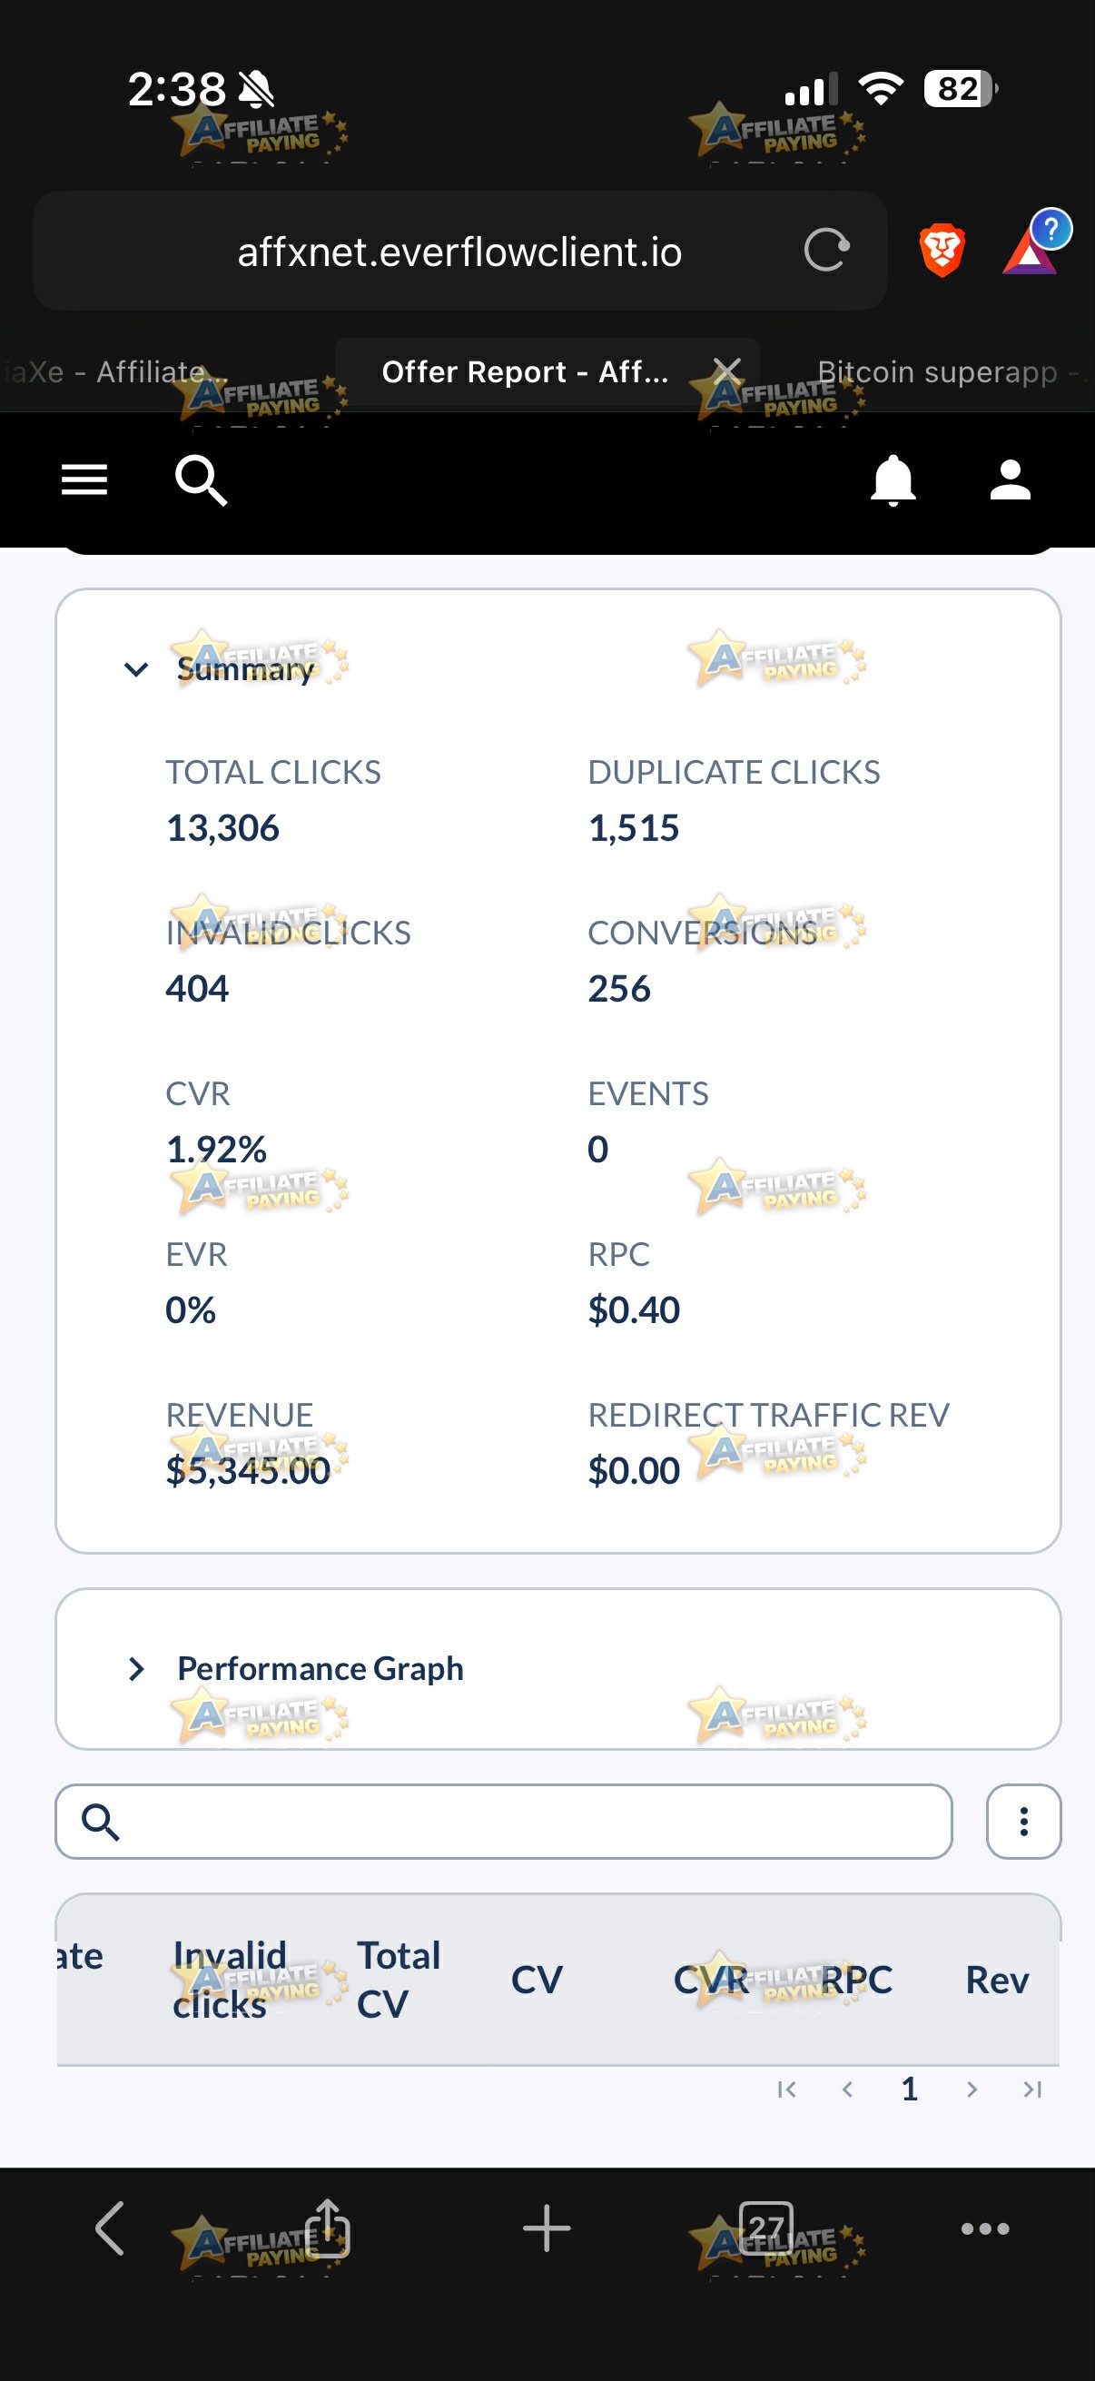Open the table options three-dot button

pos(1023,1821)
